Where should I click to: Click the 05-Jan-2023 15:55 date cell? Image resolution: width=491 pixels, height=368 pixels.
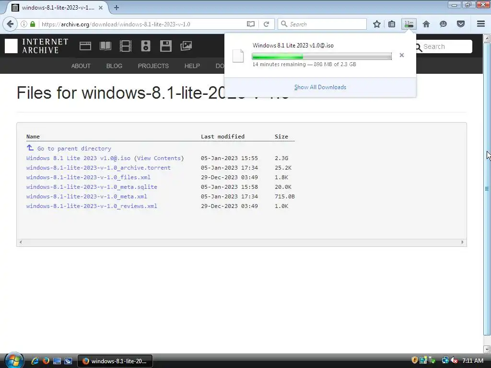coord(229,158)
